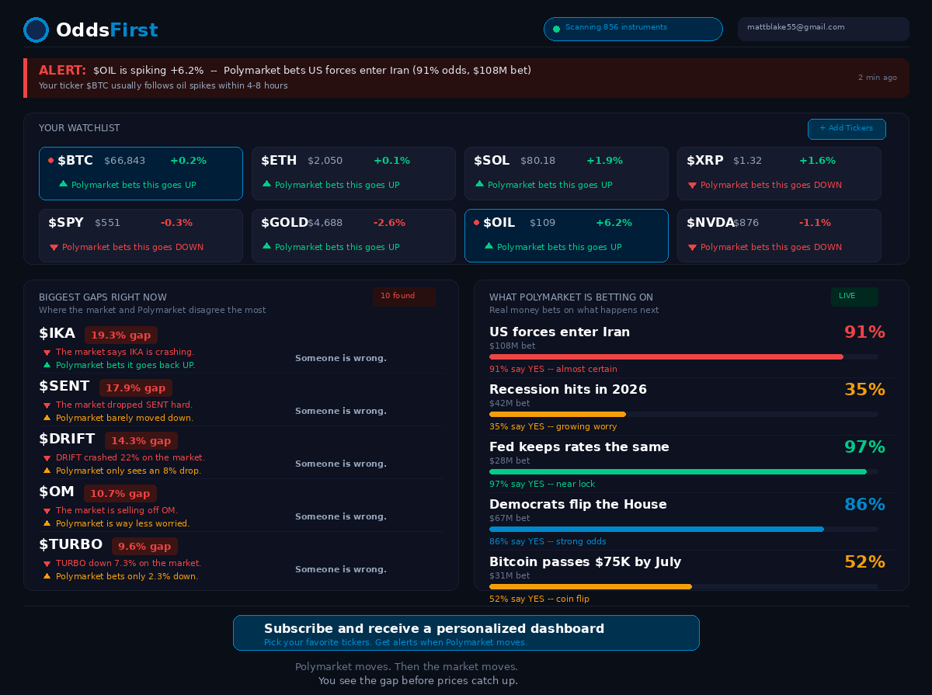Click the OddsFirst circular logo icon
Image resolution: width=932 pixels, height=695 pixels.
click(37, 30)
